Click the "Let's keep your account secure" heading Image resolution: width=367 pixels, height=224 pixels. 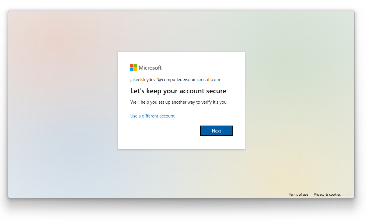(178, 91)
